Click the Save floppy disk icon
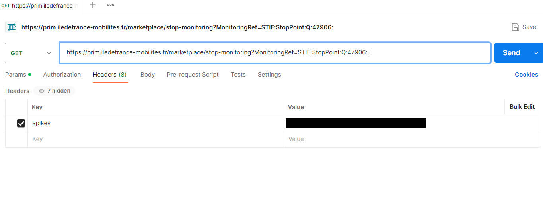The image size is (543, 201). (x=516, y=27)
